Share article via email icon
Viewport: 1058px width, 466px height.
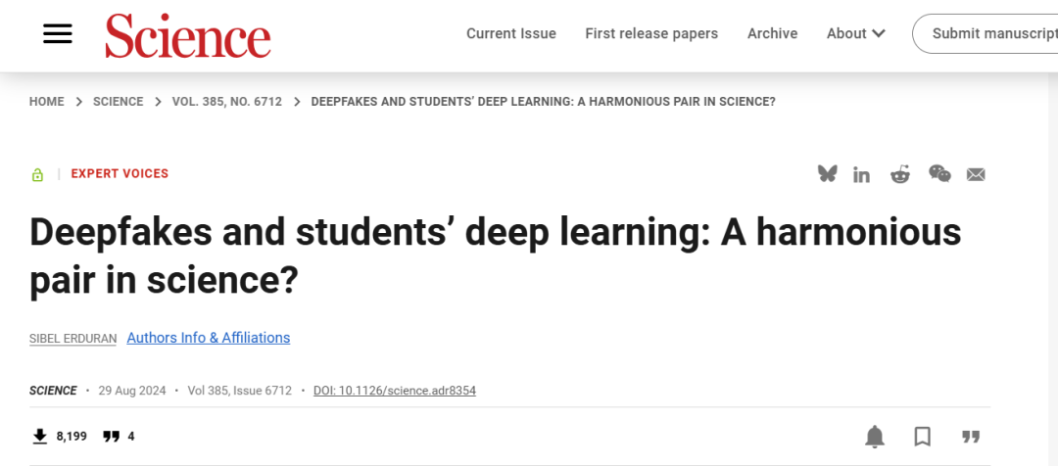point(976,174)
